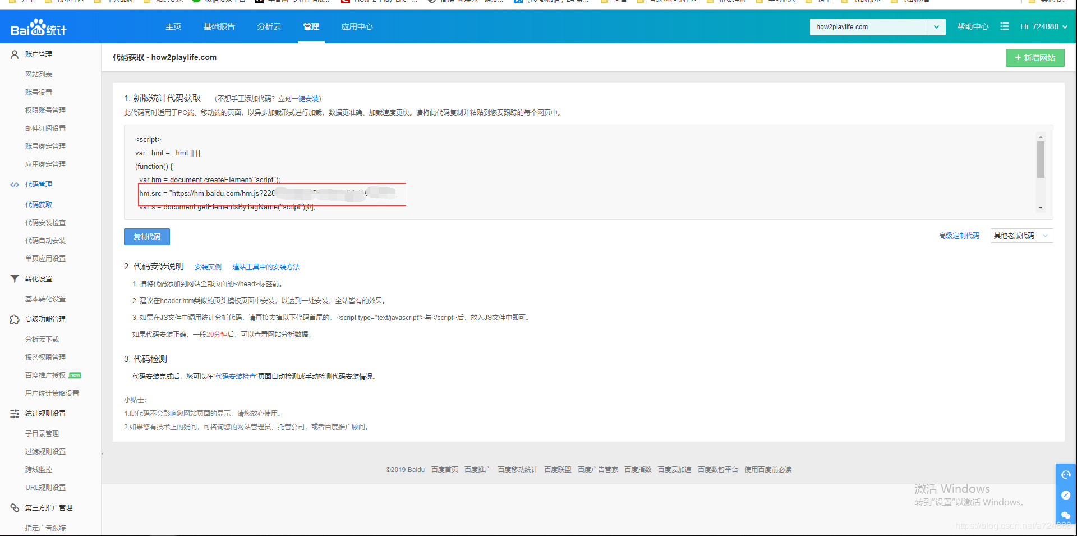
Task: Click the 代码管理 code brackets icon
Action: pyautogui.click(x=15, y=185)
